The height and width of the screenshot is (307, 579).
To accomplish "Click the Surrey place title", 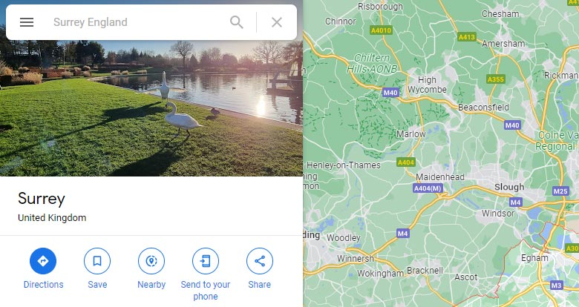I will 42,198.
